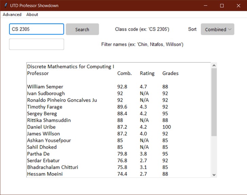The image size is (247, 195).
Task: Click the Sort label
Action: 192,29
